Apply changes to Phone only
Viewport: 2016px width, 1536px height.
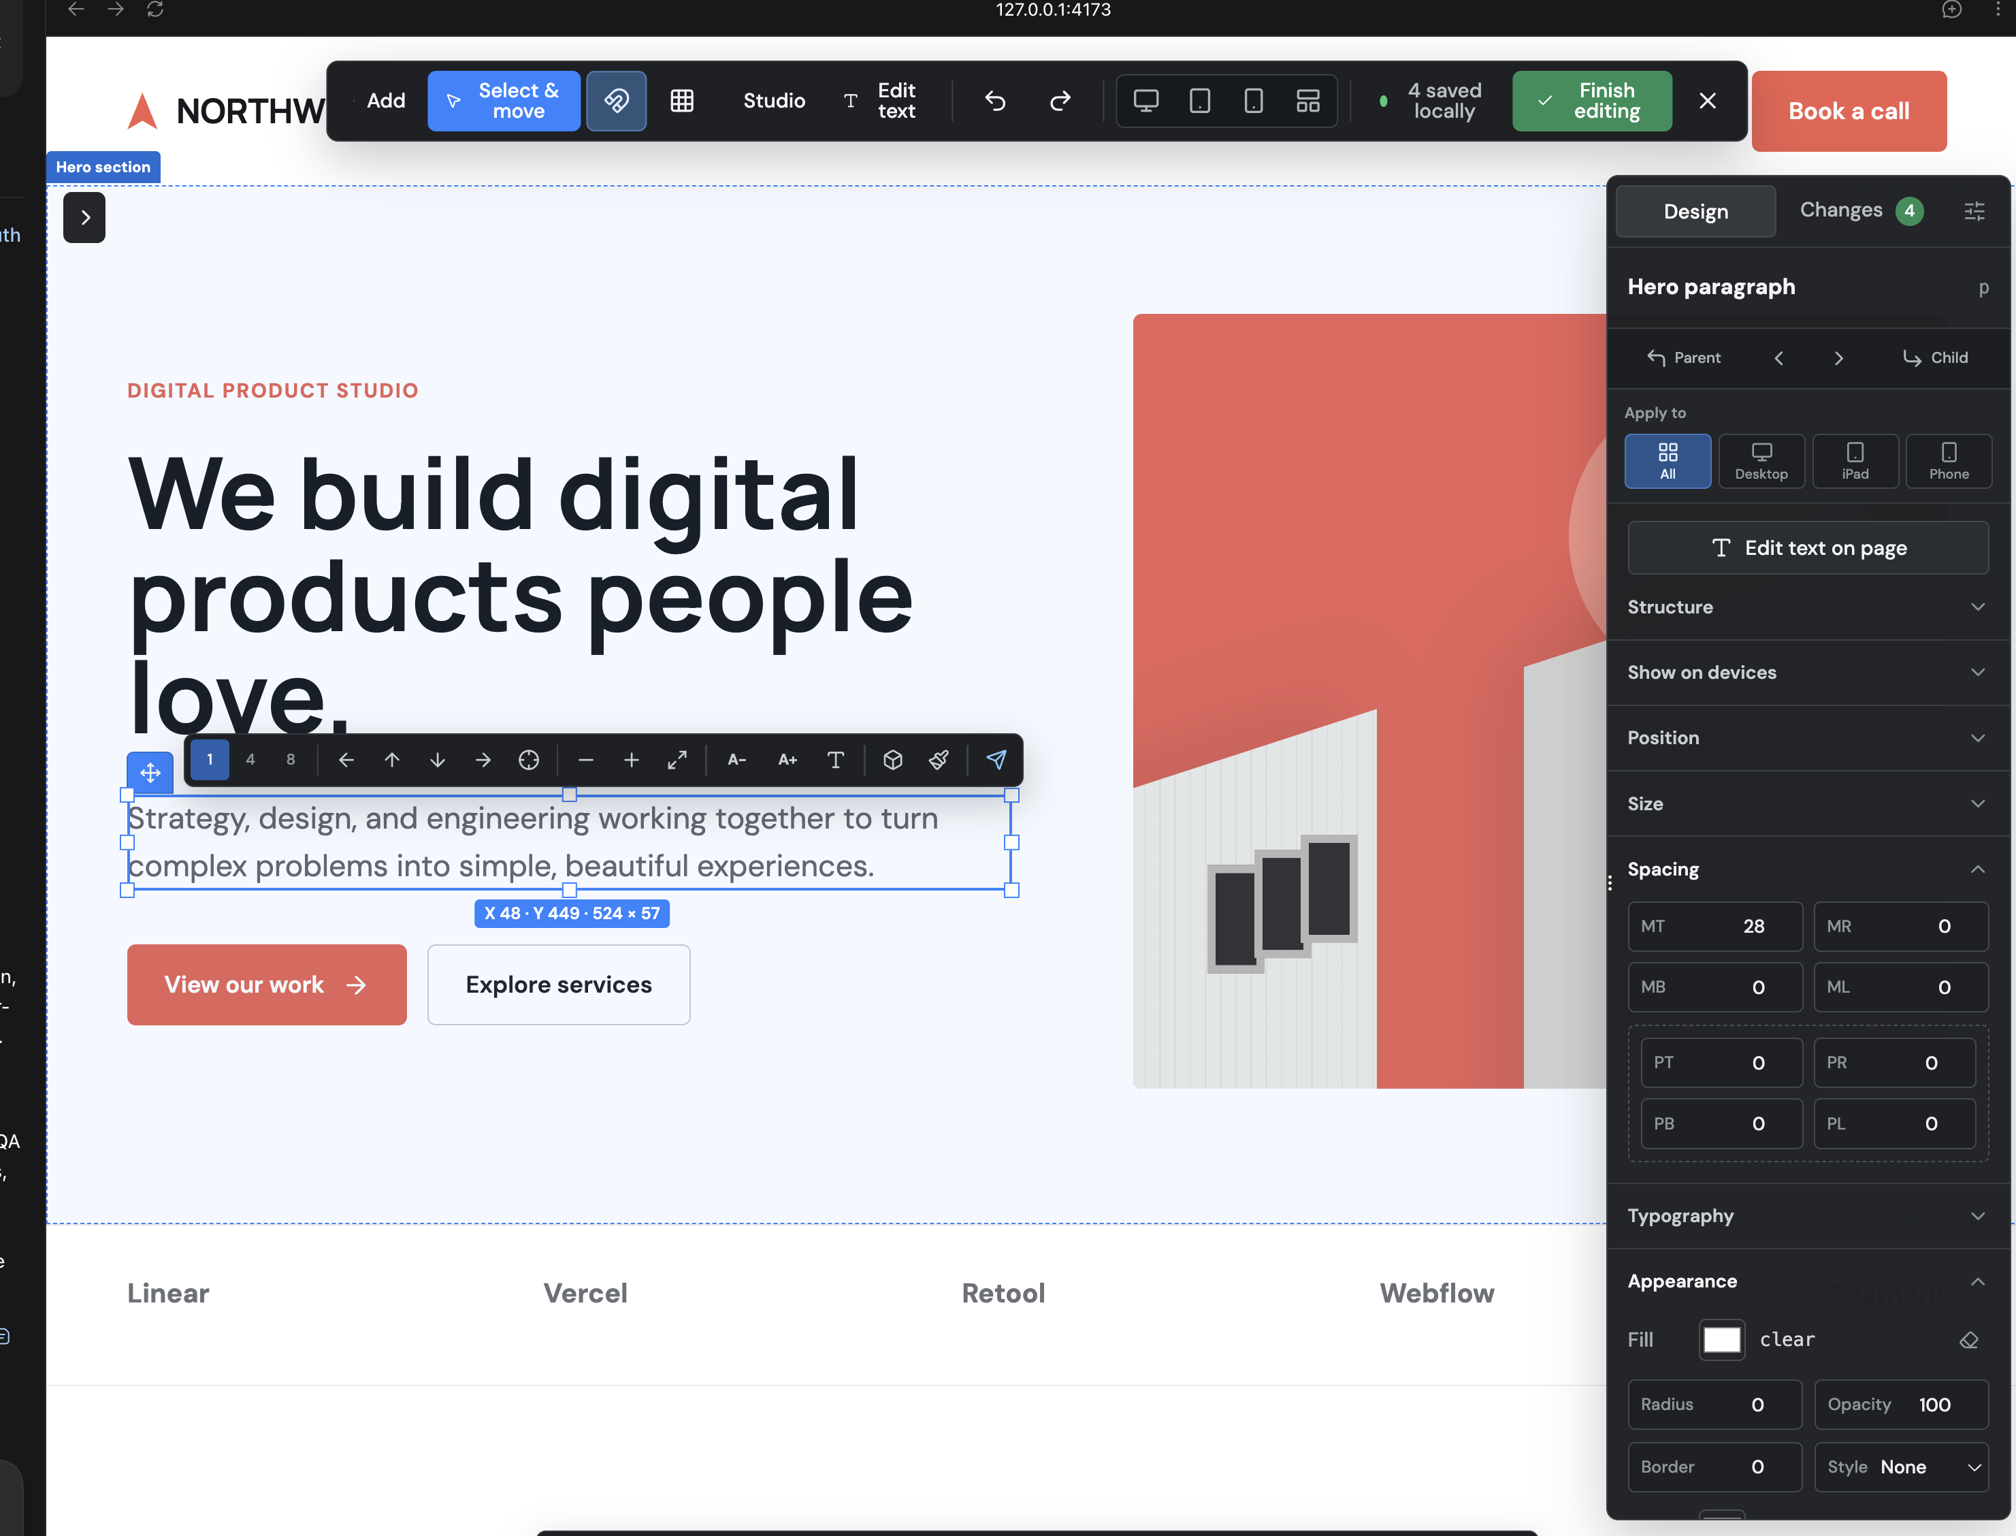coord(1949,461)
